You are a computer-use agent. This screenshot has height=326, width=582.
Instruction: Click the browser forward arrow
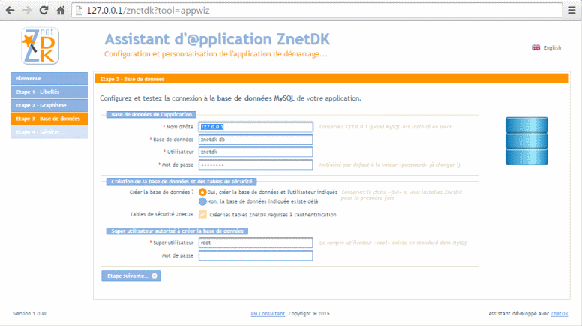click(x=27, y=10)
